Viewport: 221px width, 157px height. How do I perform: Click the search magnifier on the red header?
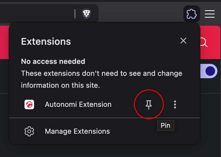tap(204, 42)
